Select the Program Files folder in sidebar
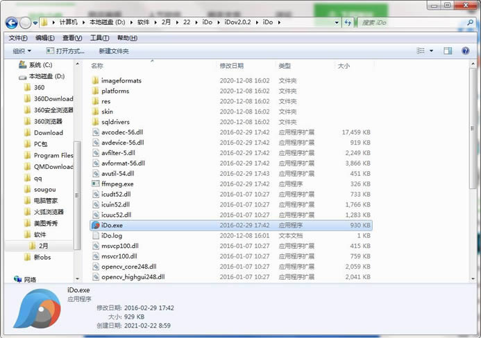The width and height of the screenshot is (481, 338). 49,156
